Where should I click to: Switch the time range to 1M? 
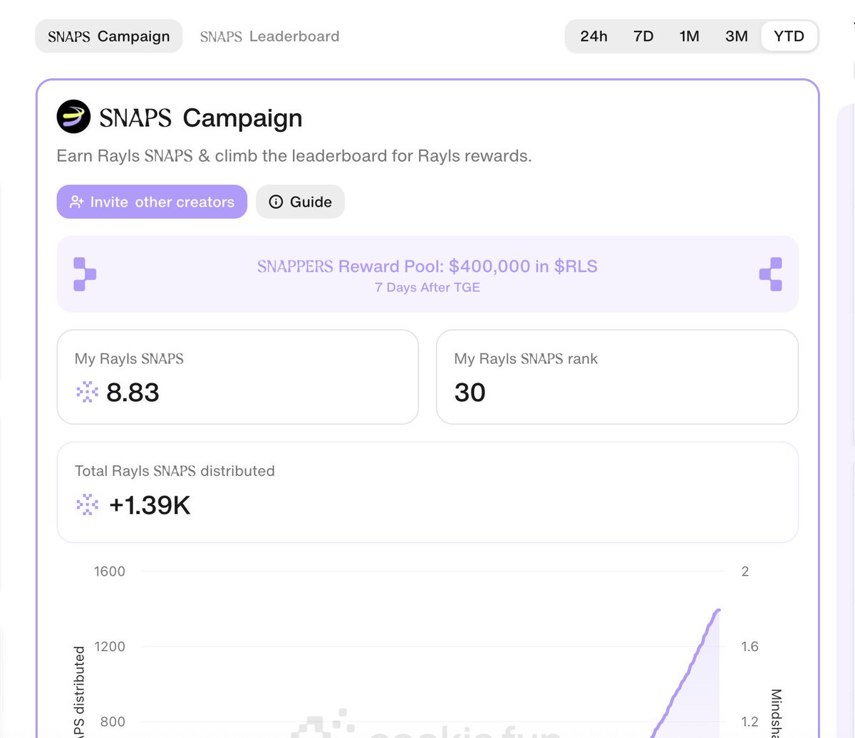[x=689, y=36]
